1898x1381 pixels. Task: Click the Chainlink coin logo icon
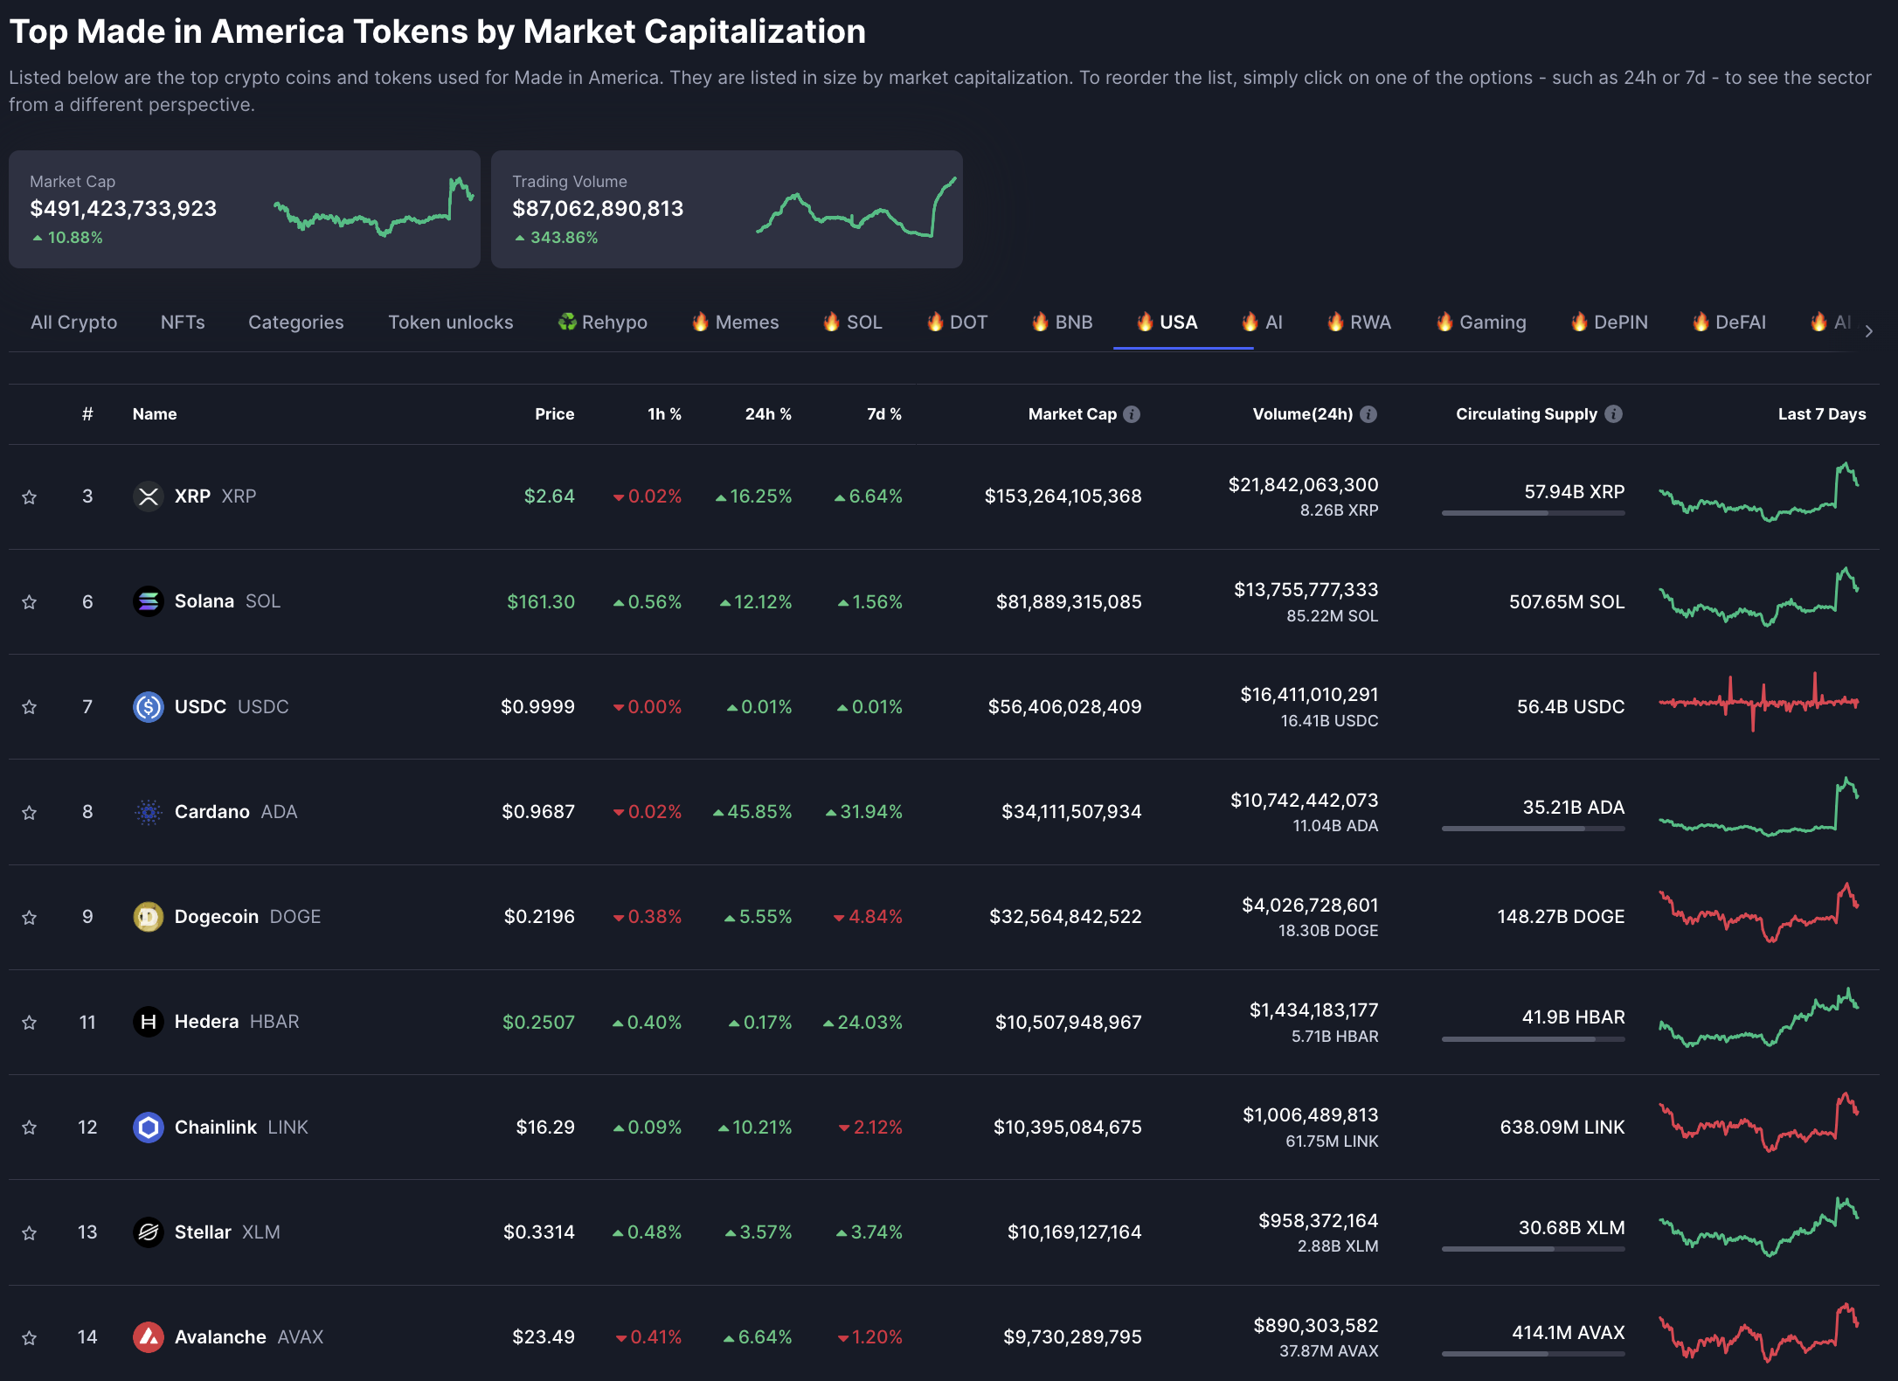click(x=149, y=1128)
